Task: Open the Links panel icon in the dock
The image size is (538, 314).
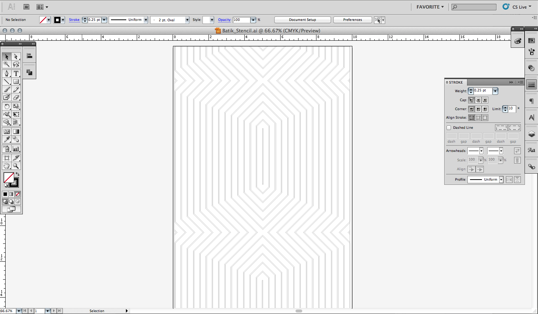Action: pos(531,167)
